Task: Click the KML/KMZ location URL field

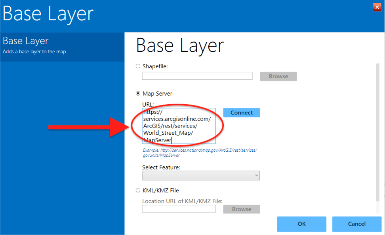Action: (179, 209)
